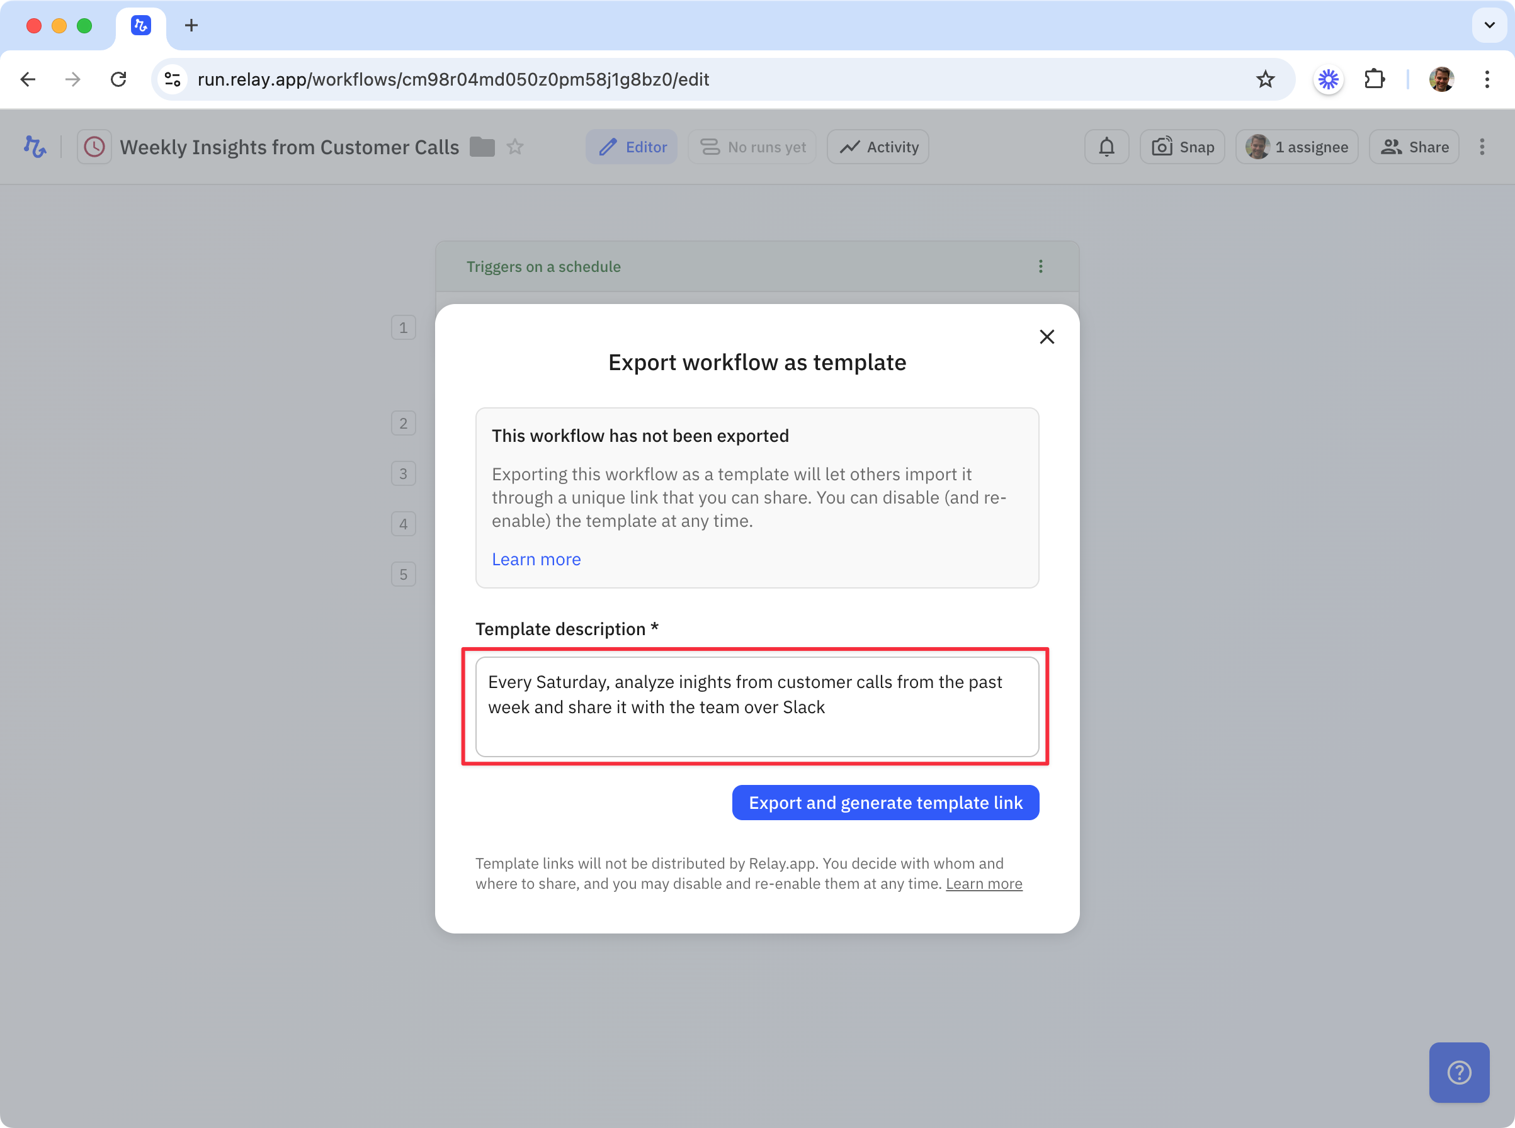Click Export and generate template link
Image resolution: width=1515 pixels, height=1128 pixels.
[885, 803]
